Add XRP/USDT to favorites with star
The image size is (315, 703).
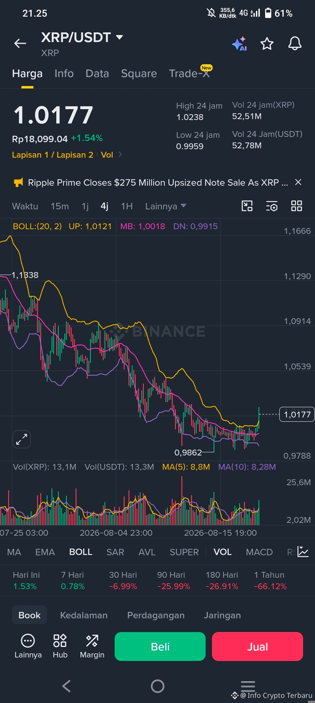(267, 43)
